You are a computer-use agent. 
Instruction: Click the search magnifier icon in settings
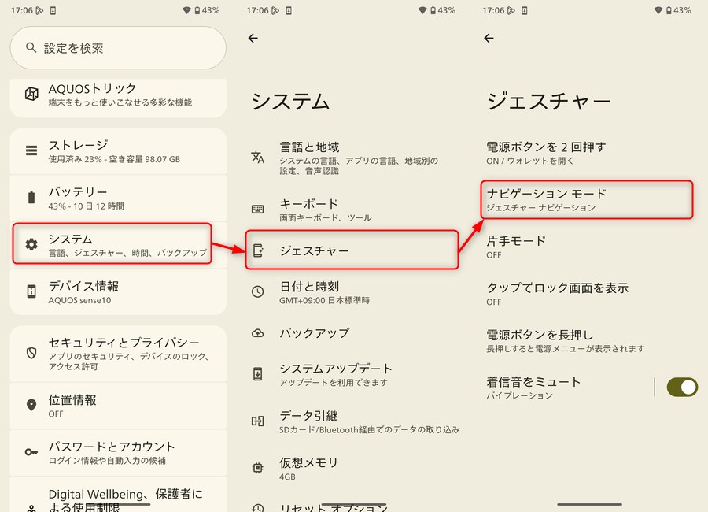pos(31,48)
